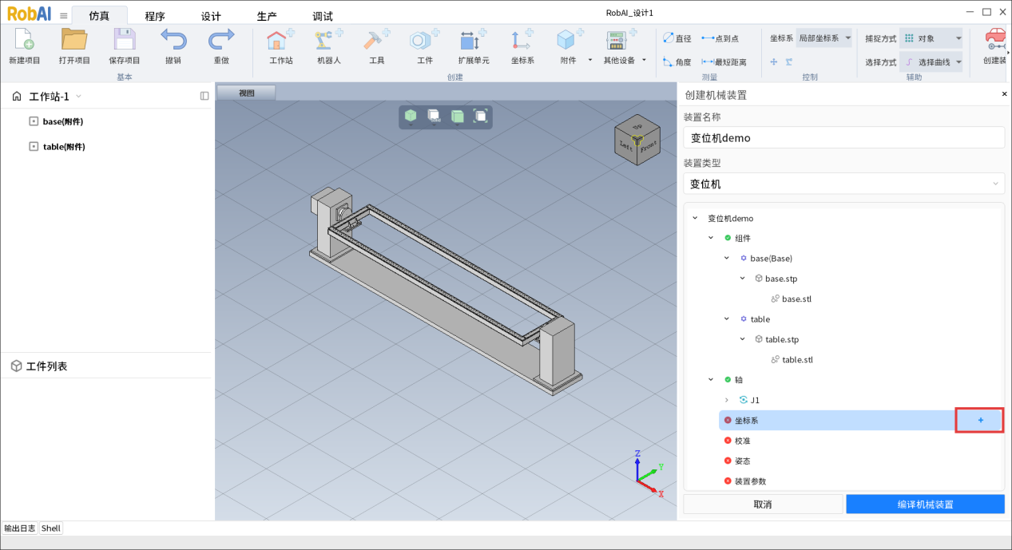
Task: Switch to 仿真 tab
Action: (99, 15)
